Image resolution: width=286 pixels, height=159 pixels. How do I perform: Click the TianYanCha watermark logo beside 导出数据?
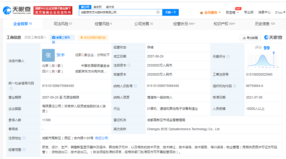tap(273, 37)
